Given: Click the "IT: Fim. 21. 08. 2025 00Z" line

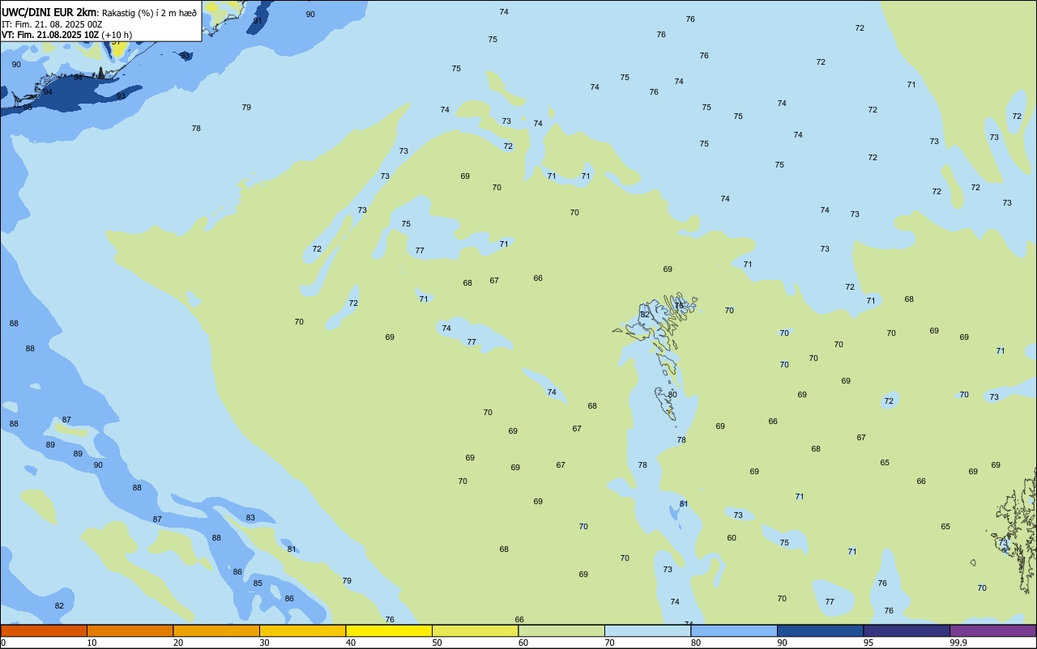Looking at the screenshot, I should tap(52, 24).
